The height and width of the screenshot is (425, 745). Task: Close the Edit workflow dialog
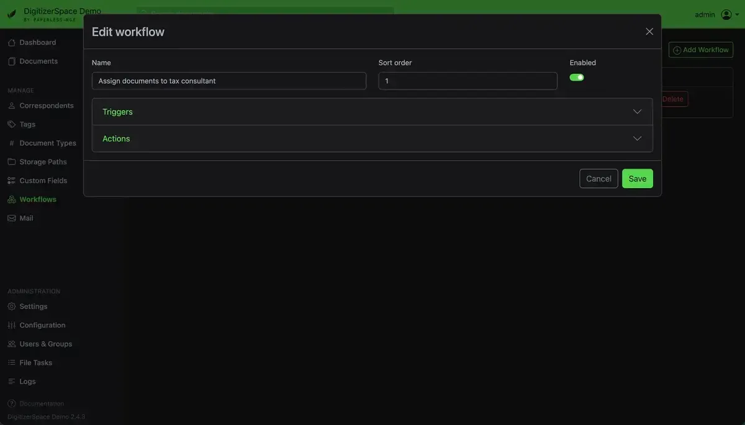point(649,32)
